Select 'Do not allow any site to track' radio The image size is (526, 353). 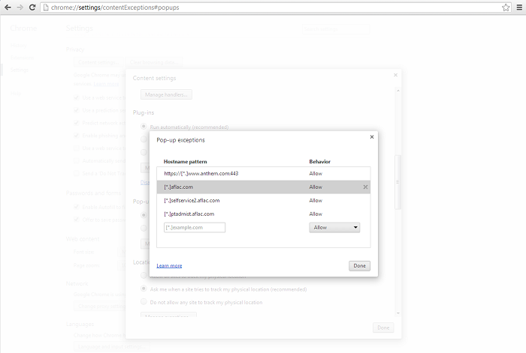pyautogui.click(x=144, y=302)
